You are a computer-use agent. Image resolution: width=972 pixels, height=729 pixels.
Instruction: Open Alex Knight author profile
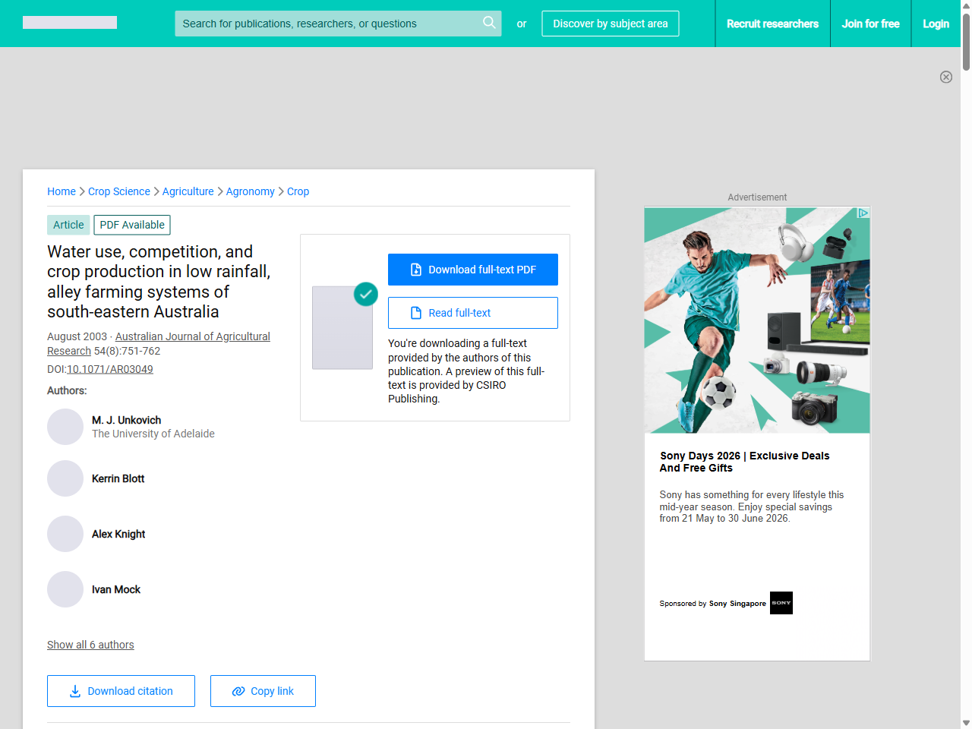[118, 534]
